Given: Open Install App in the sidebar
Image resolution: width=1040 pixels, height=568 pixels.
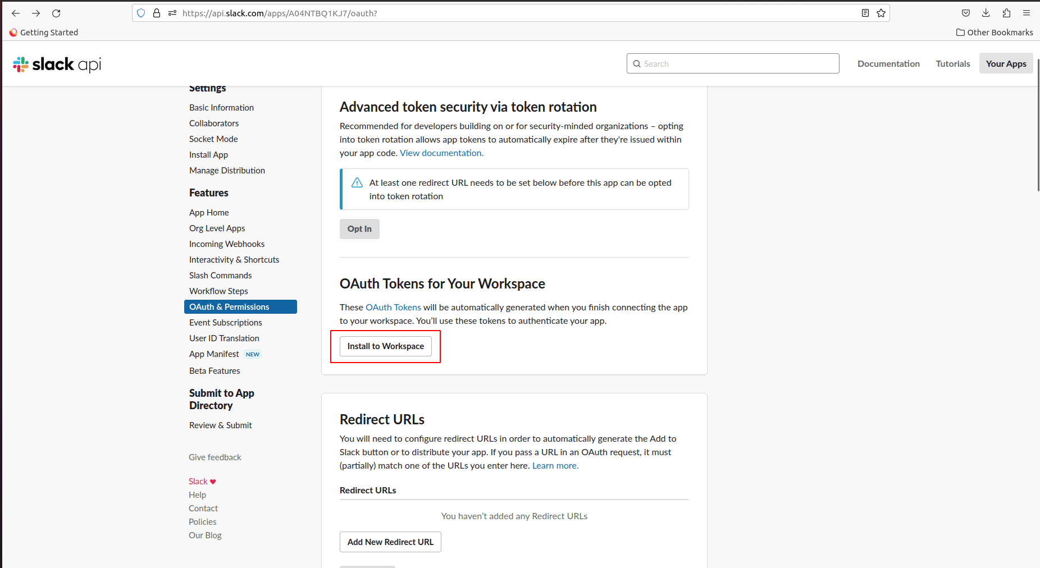Looking at the screenshot, I should tap(208, 155).
